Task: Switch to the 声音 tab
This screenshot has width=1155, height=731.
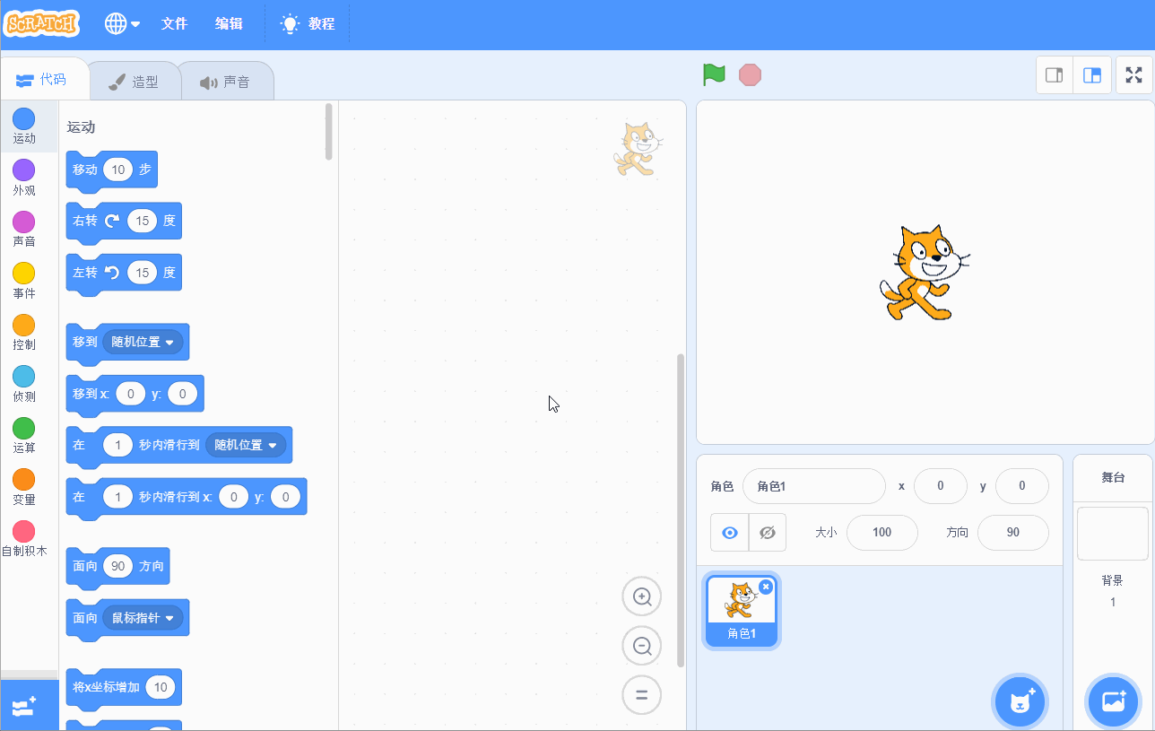Action: [226, 82]
